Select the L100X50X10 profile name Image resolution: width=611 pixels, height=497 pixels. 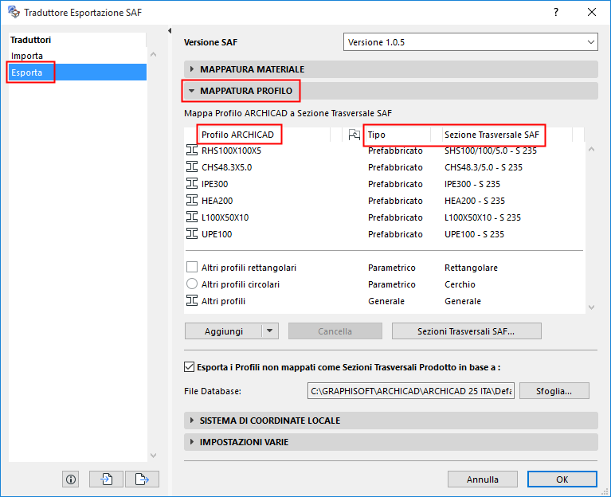tap(225, 217)
